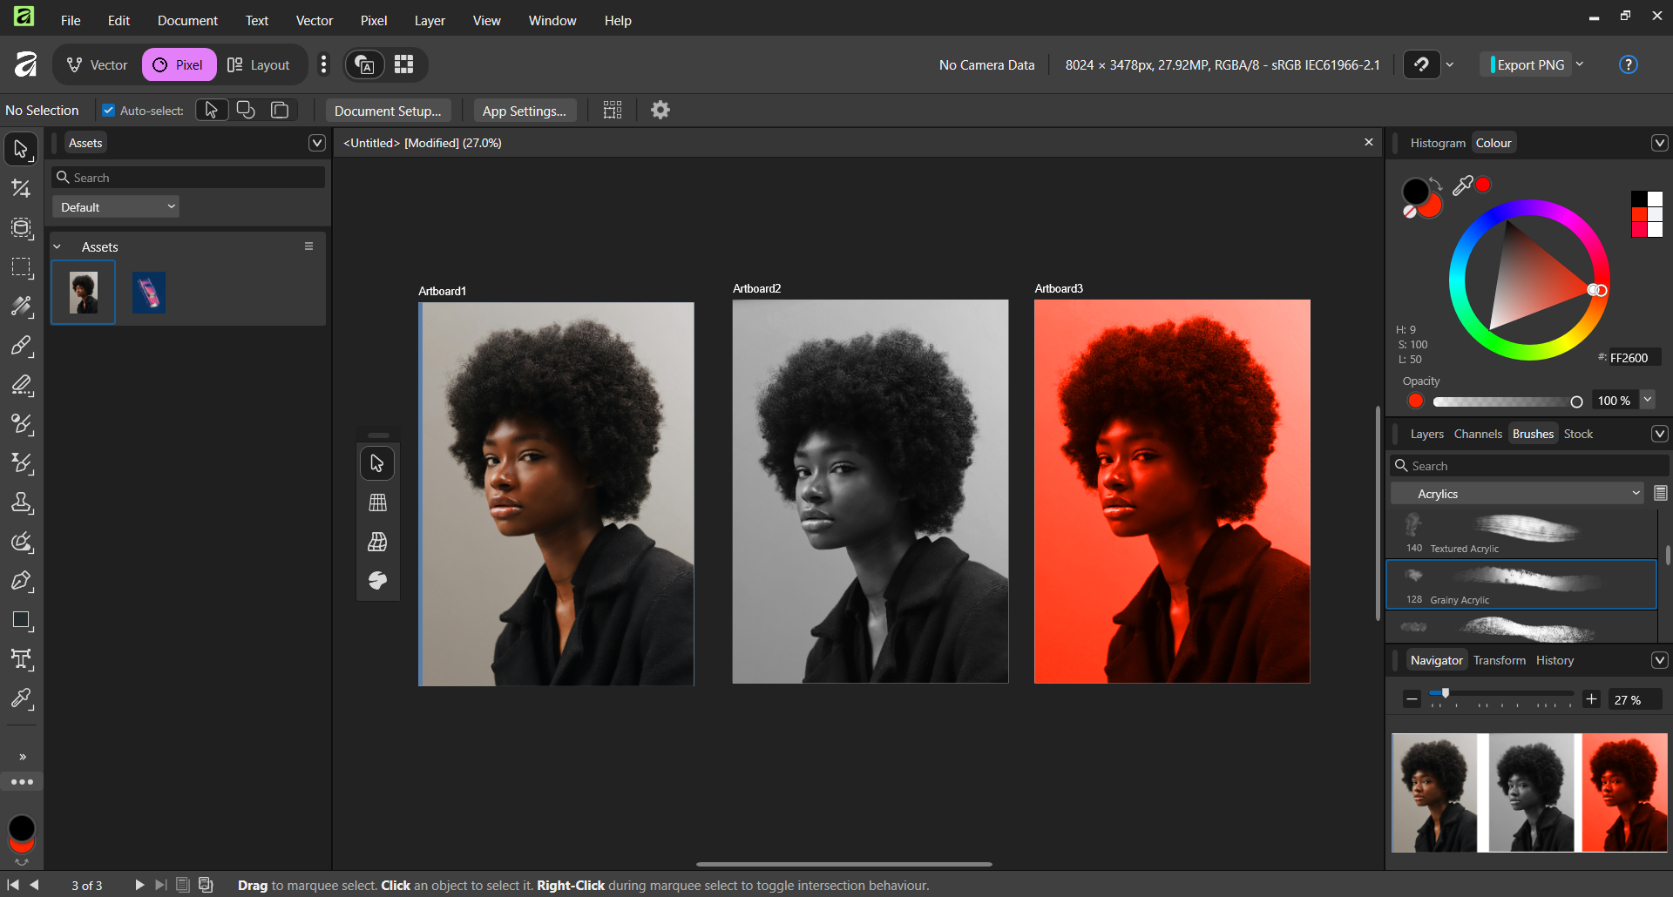The width and height of the screenshot is (1673, 897).
Task: Open the Default assets category dropdown
Action: point(116,207)
